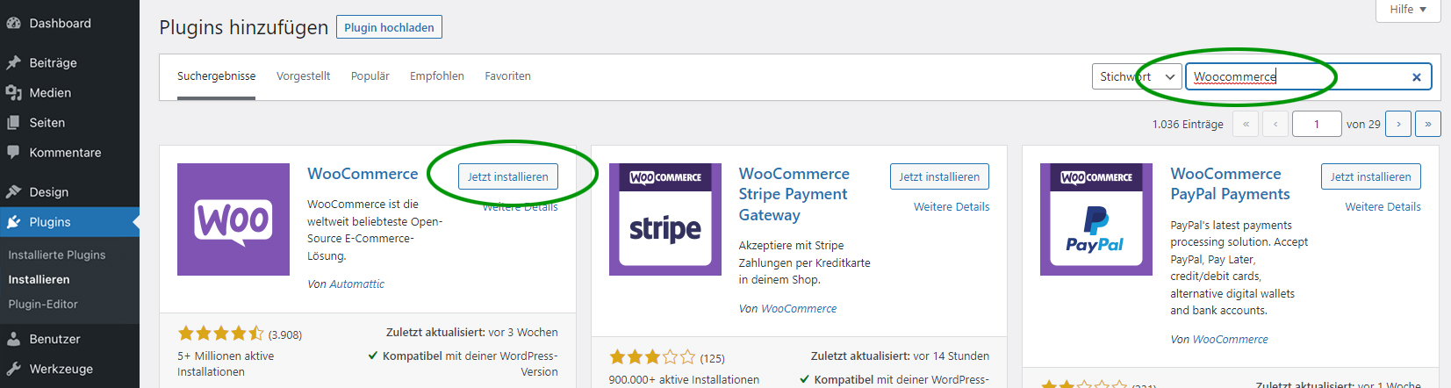Screen dimensions: 1451x388
Task: Install the WooCommerce plugin now
Action: pyautogui.click(x=507, y=176)
